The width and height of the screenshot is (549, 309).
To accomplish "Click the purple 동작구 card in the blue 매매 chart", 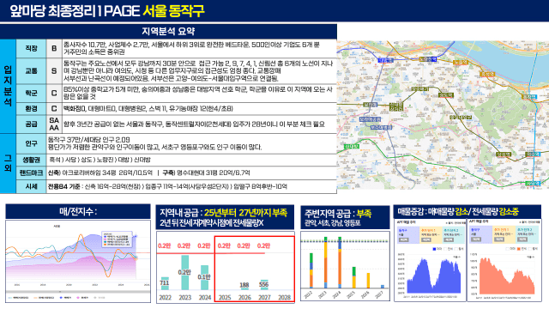I will 408,234.
